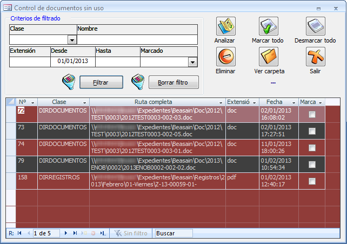
Task: Click path ending 2012TEST0003-003-01.doc
Action: (x=157, y=148)
